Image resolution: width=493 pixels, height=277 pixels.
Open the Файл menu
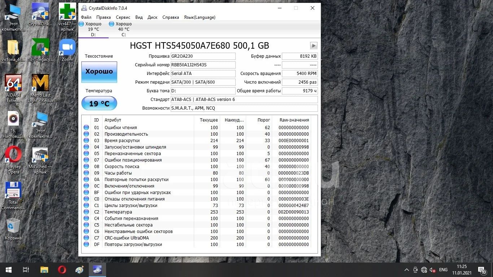[86, 17]
